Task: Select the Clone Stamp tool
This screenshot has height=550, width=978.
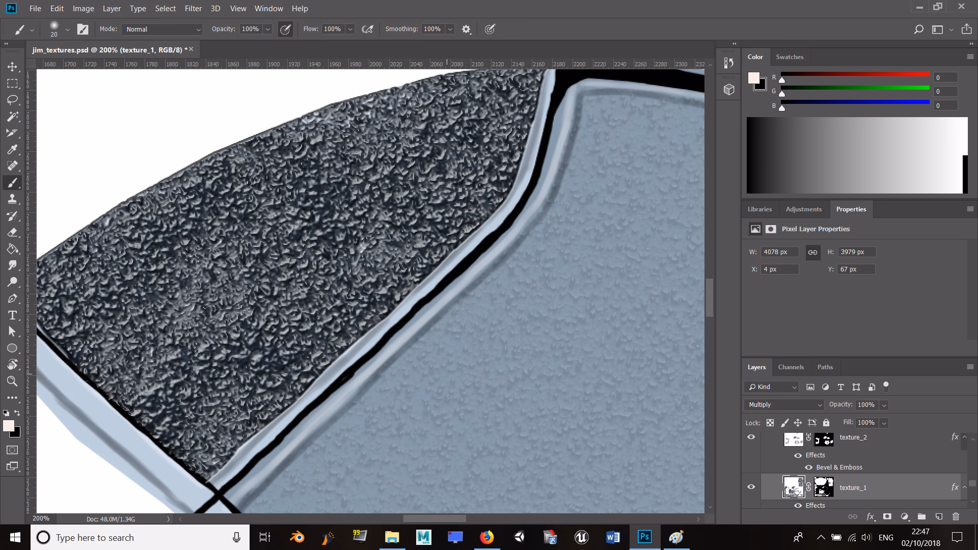Action: click(x=12, y=199)
